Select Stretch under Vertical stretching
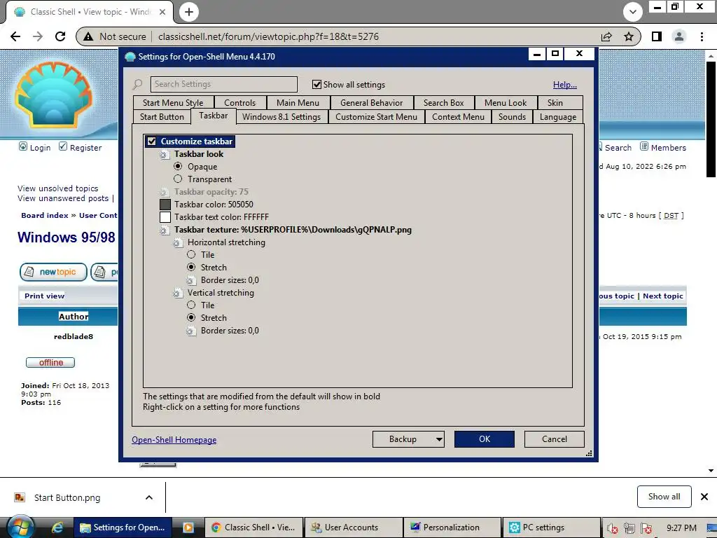717x538 pixels. pos(191,317)
